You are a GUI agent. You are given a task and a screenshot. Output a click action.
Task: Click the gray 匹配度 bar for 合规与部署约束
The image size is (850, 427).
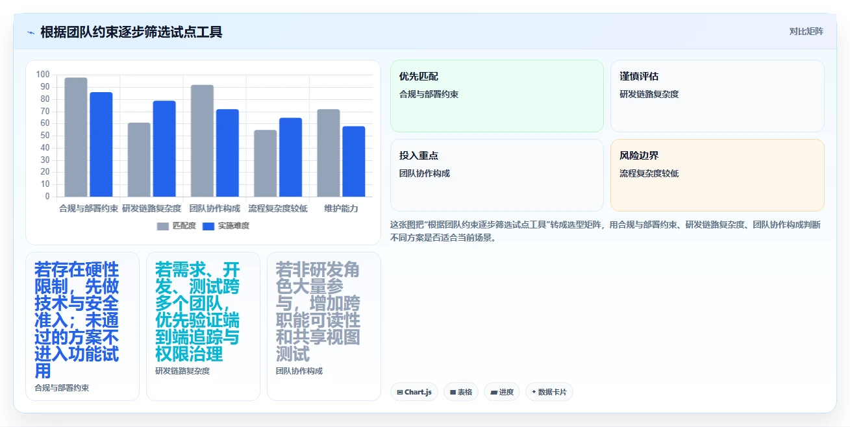point(76,137)
